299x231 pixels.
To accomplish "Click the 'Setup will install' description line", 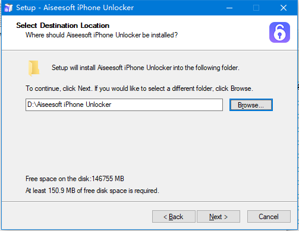I will 146,68.
